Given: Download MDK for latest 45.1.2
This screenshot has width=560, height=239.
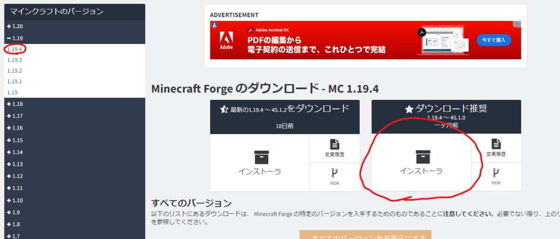Looking at the screenshot, I should [x=335, y=177].
